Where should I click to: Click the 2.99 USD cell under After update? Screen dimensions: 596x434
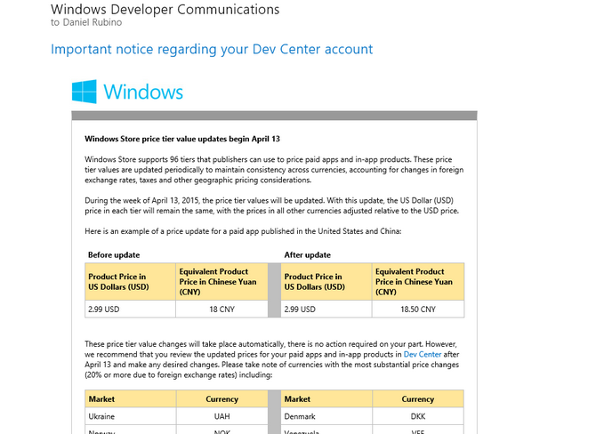326,309
